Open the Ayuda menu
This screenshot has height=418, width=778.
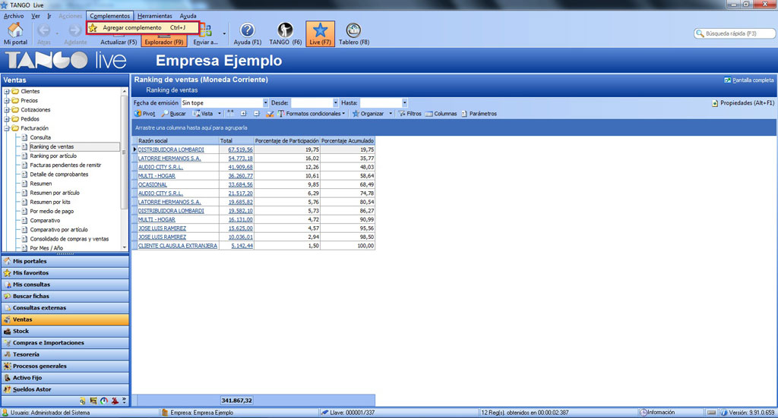click(188, 16)
